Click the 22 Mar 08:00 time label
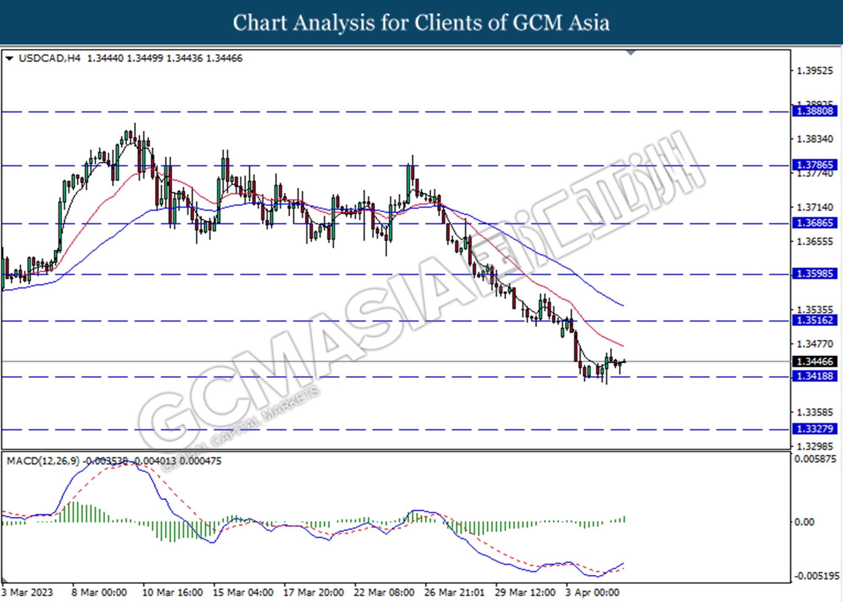Viewport: 843px width, 602px height. tap(384, 593)
